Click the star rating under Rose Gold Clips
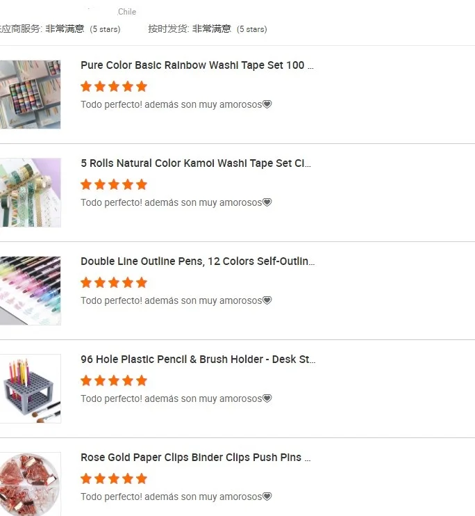 [114, 479]
